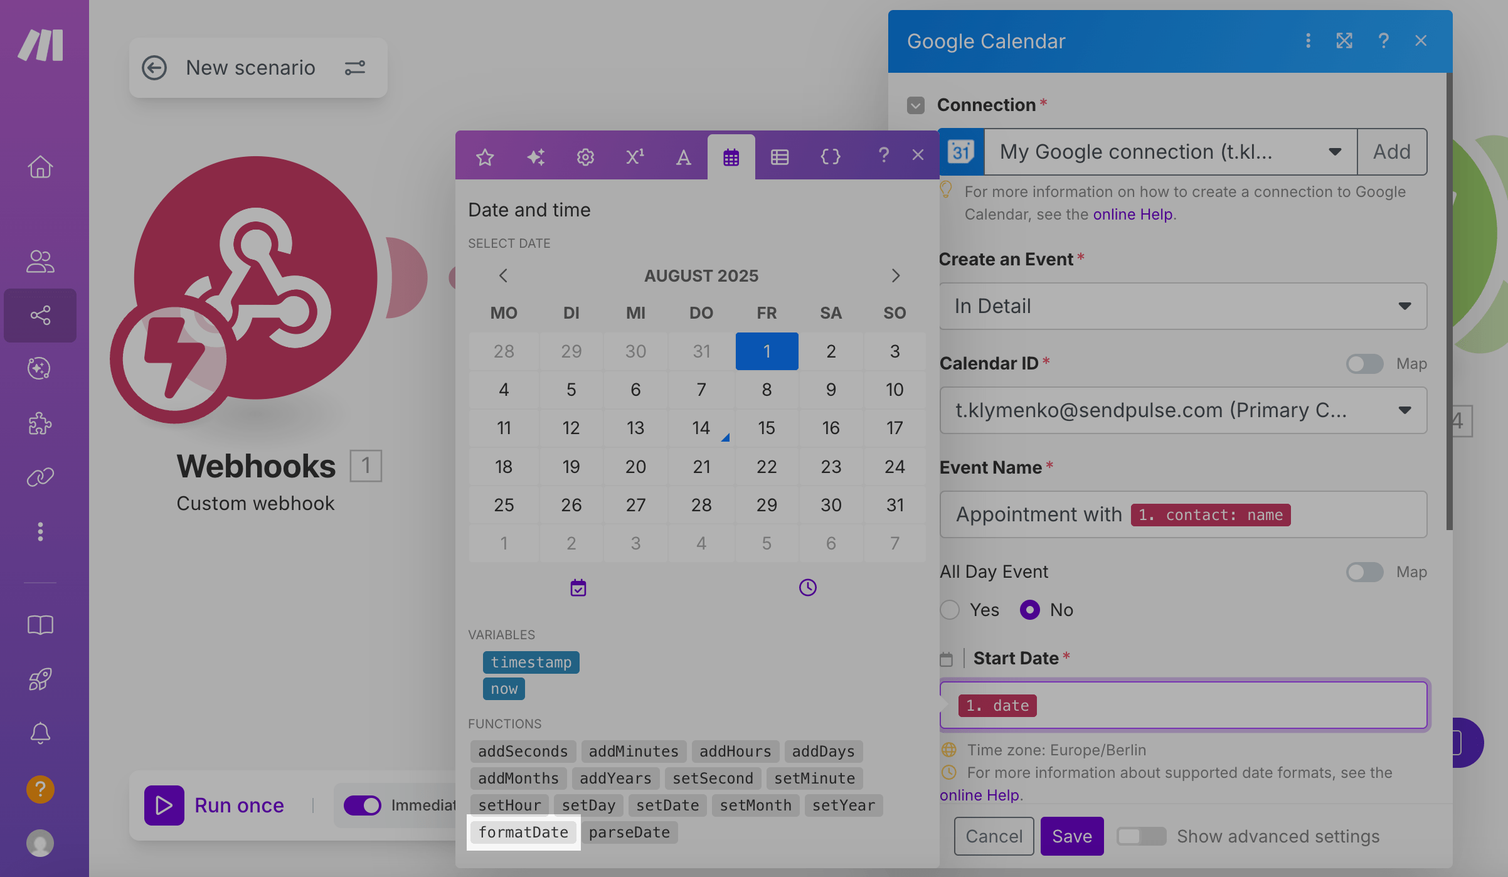Insert the formatDate function
The image size is (1508, 877).
pyautogui.click(x=523, y=832)
